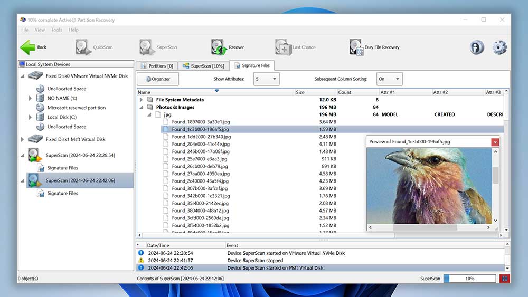Image resolution: width=528 pixels, height=297 pixels.
Task: Switch to the Signature Files tab
Action: pyautogui.click(x=252, y=65)
